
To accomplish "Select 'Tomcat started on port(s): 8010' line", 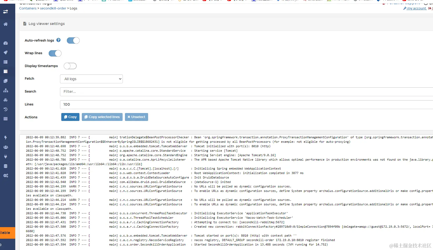I will pyautogui.click(x=161, y=236).
